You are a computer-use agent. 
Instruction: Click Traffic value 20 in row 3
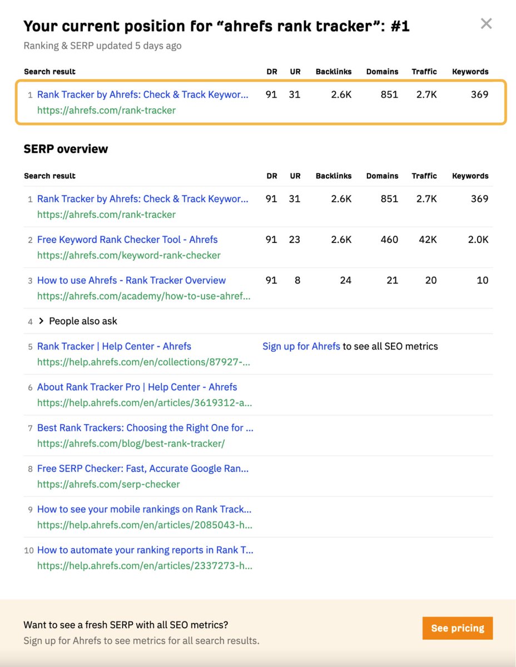point(431,280)
